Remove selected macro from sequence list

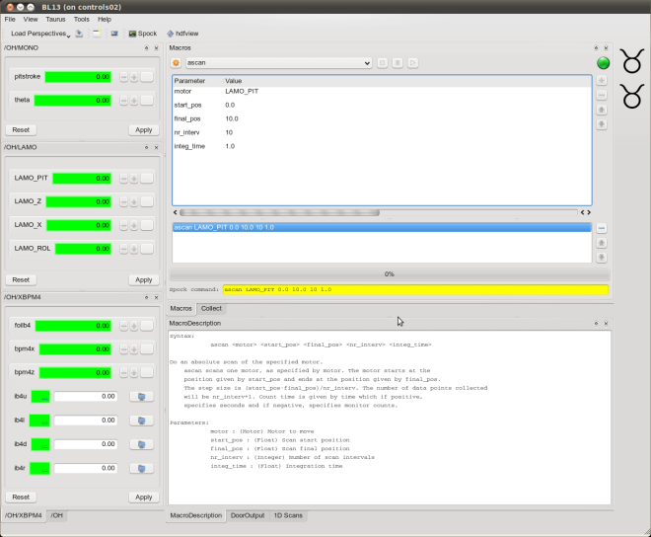(x=601, y=228)
